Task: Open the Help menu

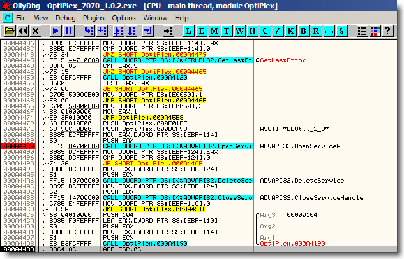Action: click(182, 18)
